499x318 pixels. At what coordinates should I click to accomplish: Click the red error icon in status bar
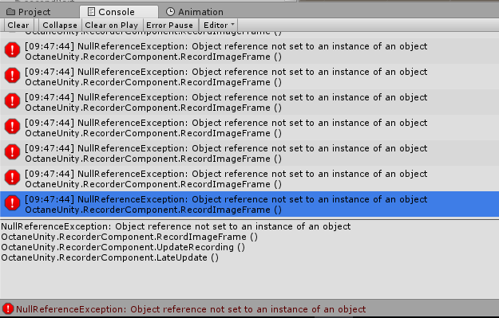click(8, 308)
